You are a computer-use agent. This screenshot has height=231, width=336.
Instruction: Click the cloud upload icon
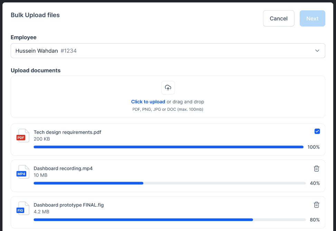click(168, 88)
